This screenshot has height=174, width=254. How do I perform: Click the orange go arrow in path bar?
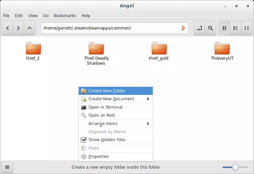click(183, 28)
